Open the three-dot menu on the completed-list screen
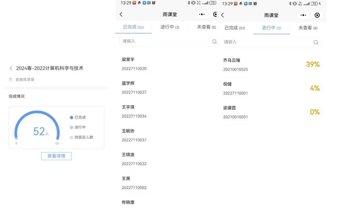The width and height of the screenshot is (338, 208). pyautogui.click(x=202, y=14)
